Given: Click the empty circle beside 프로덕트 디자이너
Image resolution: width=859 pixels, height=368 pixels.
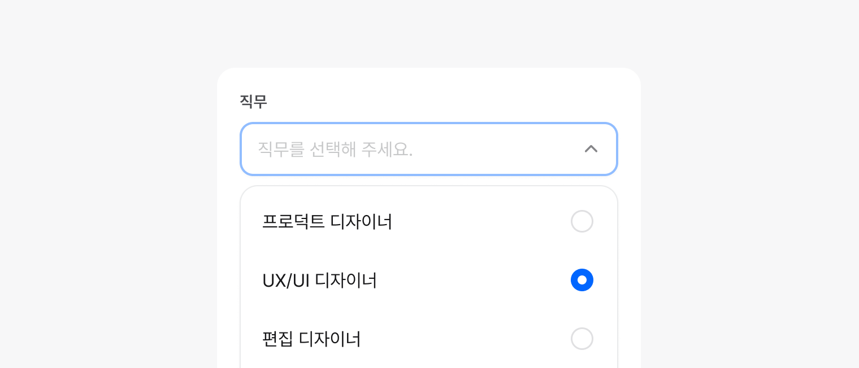Looking at the screenshot, I should [582, 221].
